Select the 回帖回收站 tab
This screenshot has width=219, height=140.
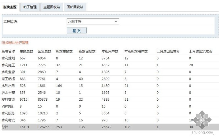75,7
